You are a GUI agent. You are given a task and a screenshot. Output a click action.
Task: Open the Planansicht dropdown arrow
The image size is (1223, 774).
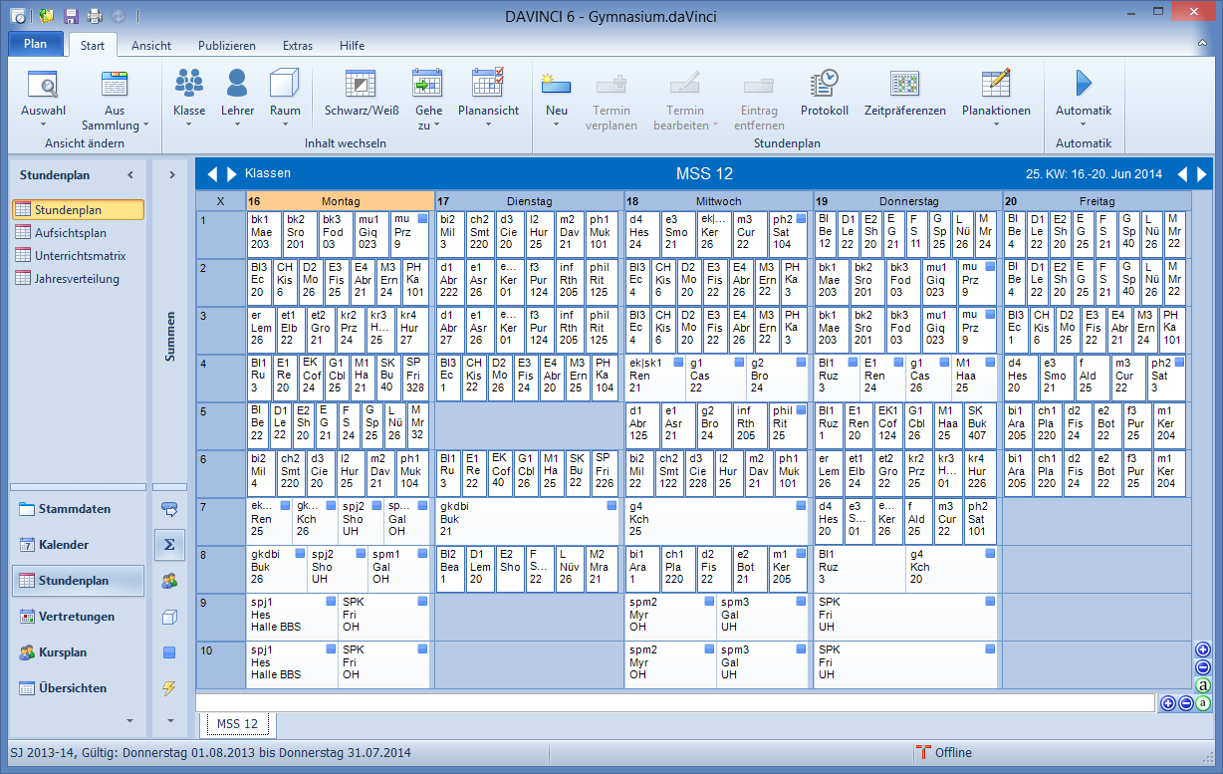pos(488,126)
